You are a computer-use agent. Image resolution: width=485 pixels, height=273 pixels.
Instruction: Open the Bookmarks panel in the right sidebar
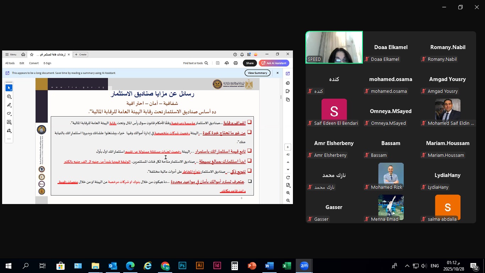click(x=288, y=91)
